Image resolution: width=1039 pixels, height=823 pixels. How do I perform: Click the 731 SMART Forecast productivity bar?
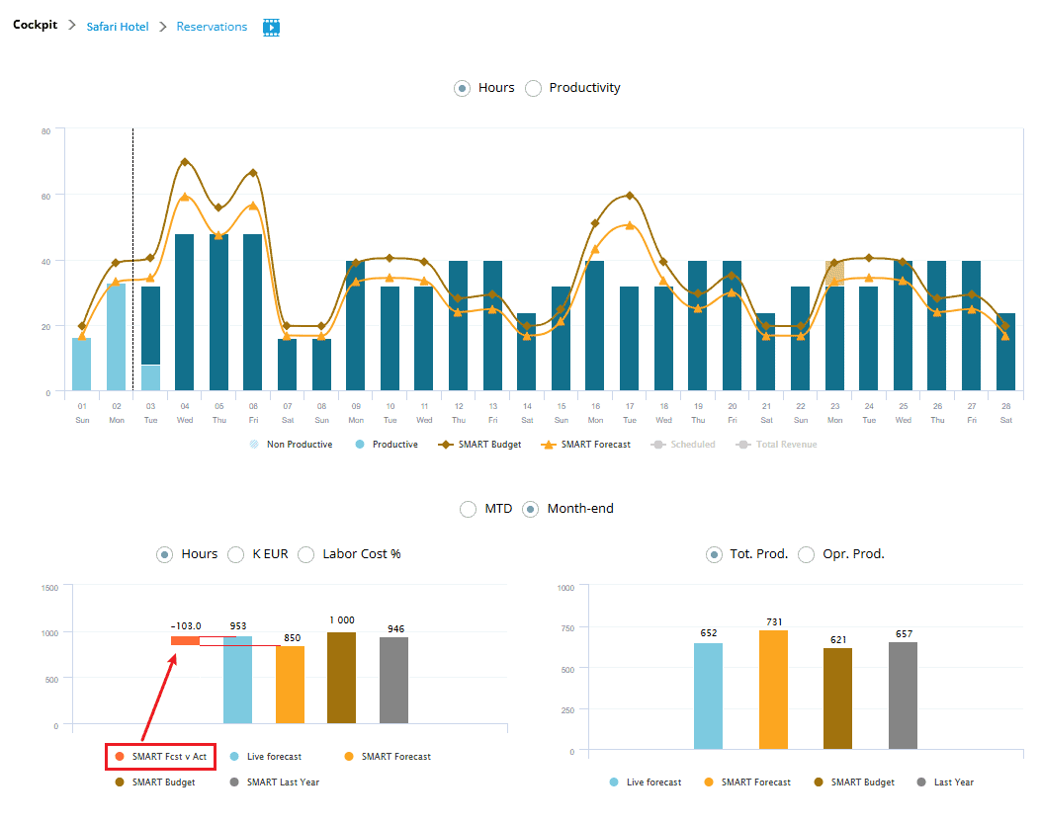pos(773,690)
